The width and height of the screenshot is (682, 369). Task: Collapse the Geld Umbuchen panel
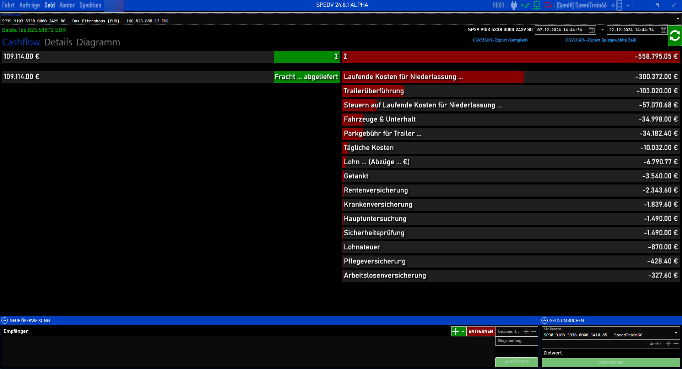545,320
